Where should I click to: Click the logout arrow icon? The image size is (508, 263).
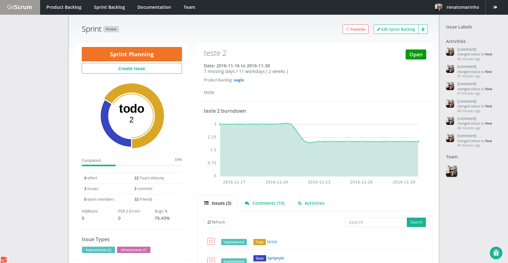[x=495, y=7]
